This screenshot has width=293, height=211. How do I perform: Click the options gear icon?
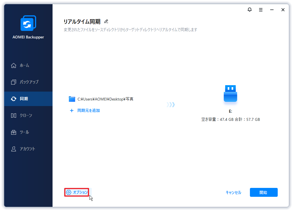69,192
